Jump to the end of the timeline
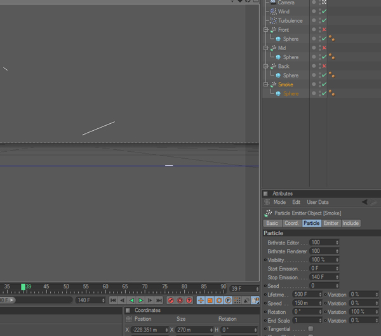This screenshot has width=381, height=336. coord(159,300)
